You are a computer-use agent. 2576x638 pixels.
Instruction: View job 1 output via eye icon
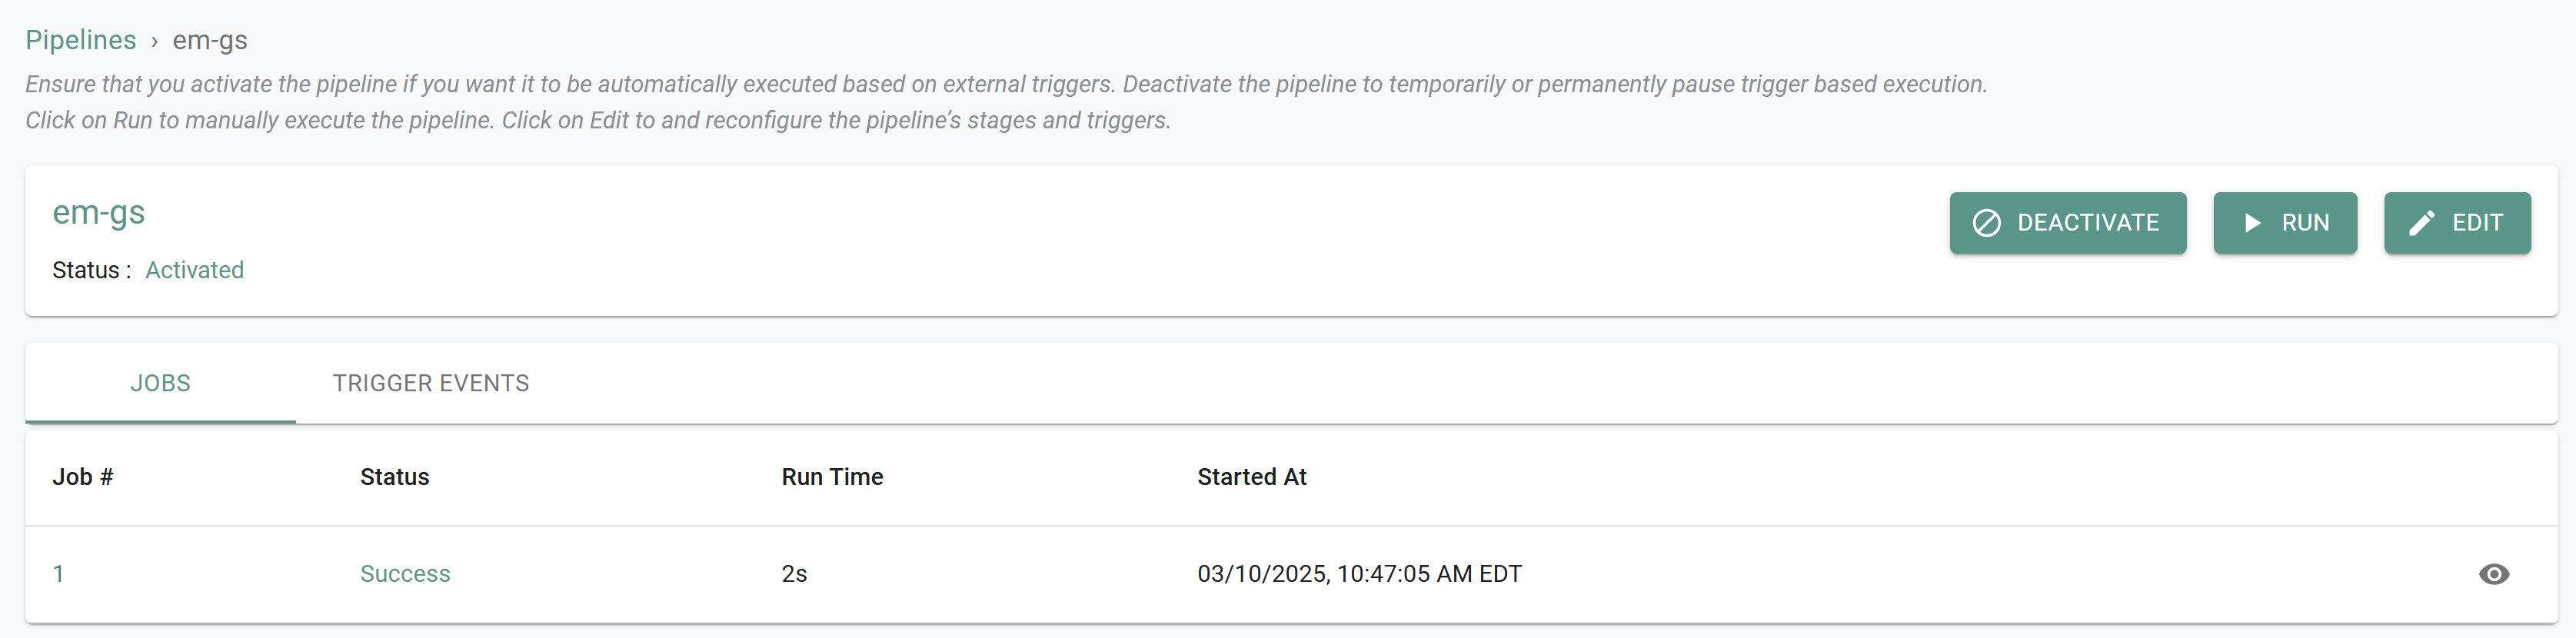click(x=2494, y=574)
